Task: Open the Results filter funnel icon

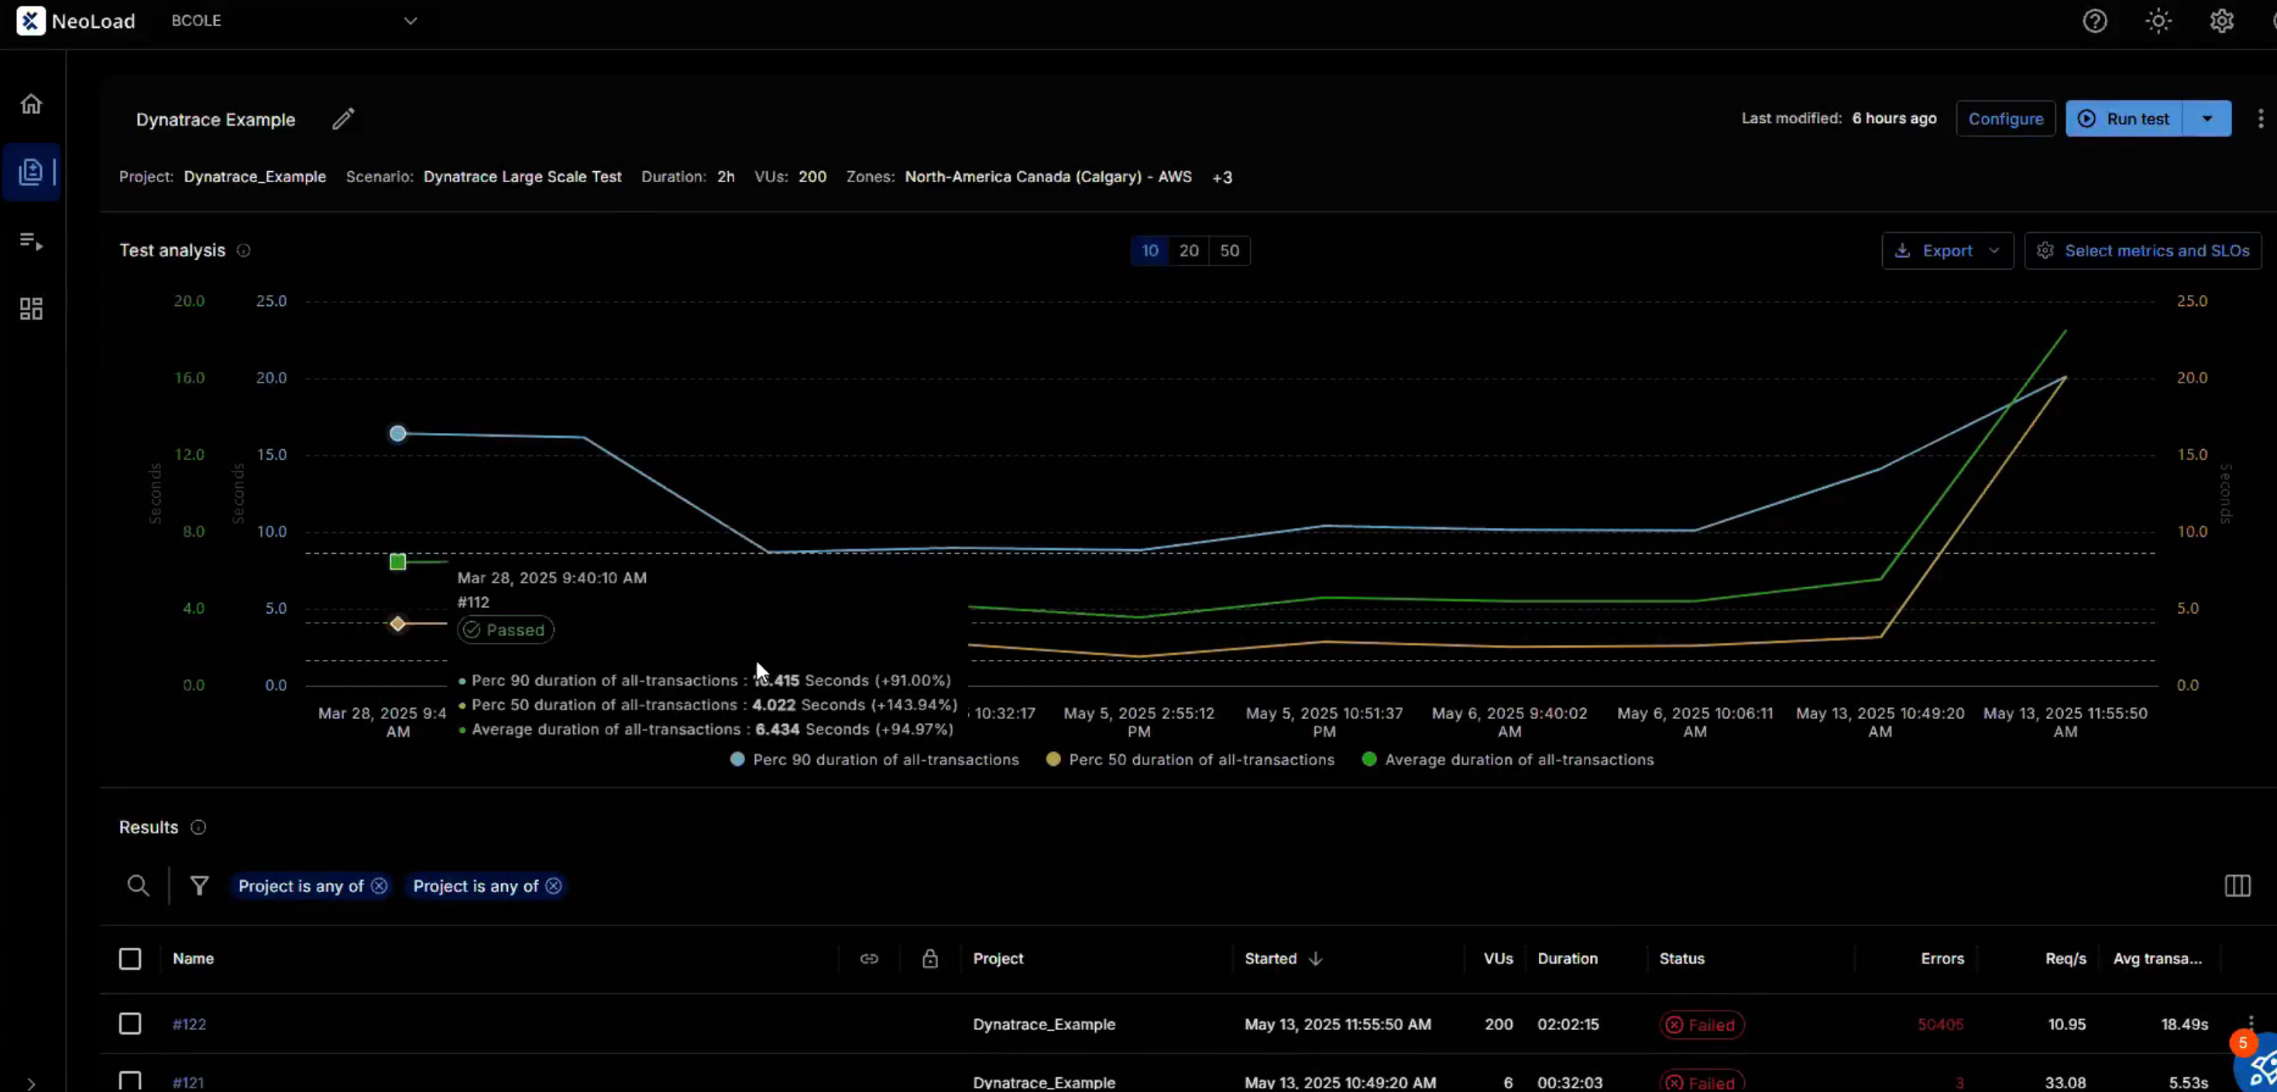Action: (x=200, y=886)
